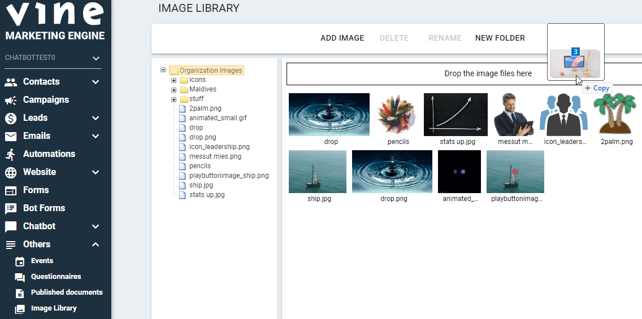Click the Contacts people icon in sidebar
The width and height of the screenshot is (642, 319).
(x=11, y=82)
